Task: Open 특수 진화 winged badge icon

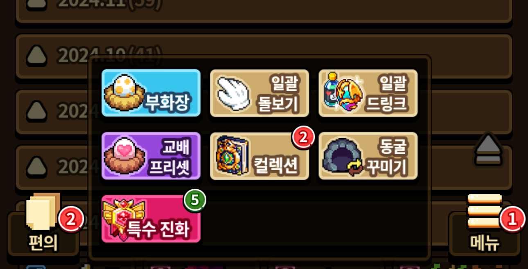Action: pyautogui.click(x=124, y=220)
